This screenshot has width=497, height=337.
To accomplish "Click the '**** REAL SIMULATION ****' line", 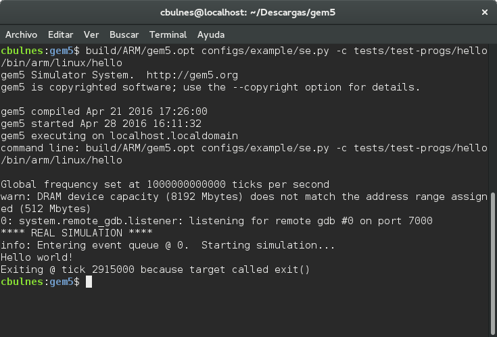I will coord(76,233).
